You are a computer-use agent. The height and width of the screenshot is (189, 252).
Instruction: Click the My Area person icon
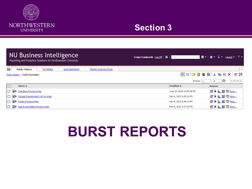(219, 57)
